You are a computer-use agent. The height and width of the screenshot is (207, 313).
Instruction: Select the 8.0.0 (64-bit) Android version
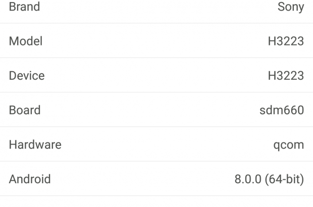[269, 179]
